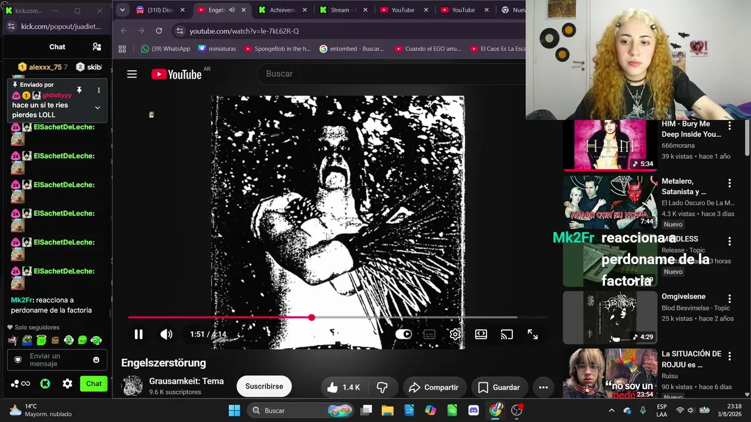
Task: Open the YouTube hamburger guide menu
Action: 132,74
